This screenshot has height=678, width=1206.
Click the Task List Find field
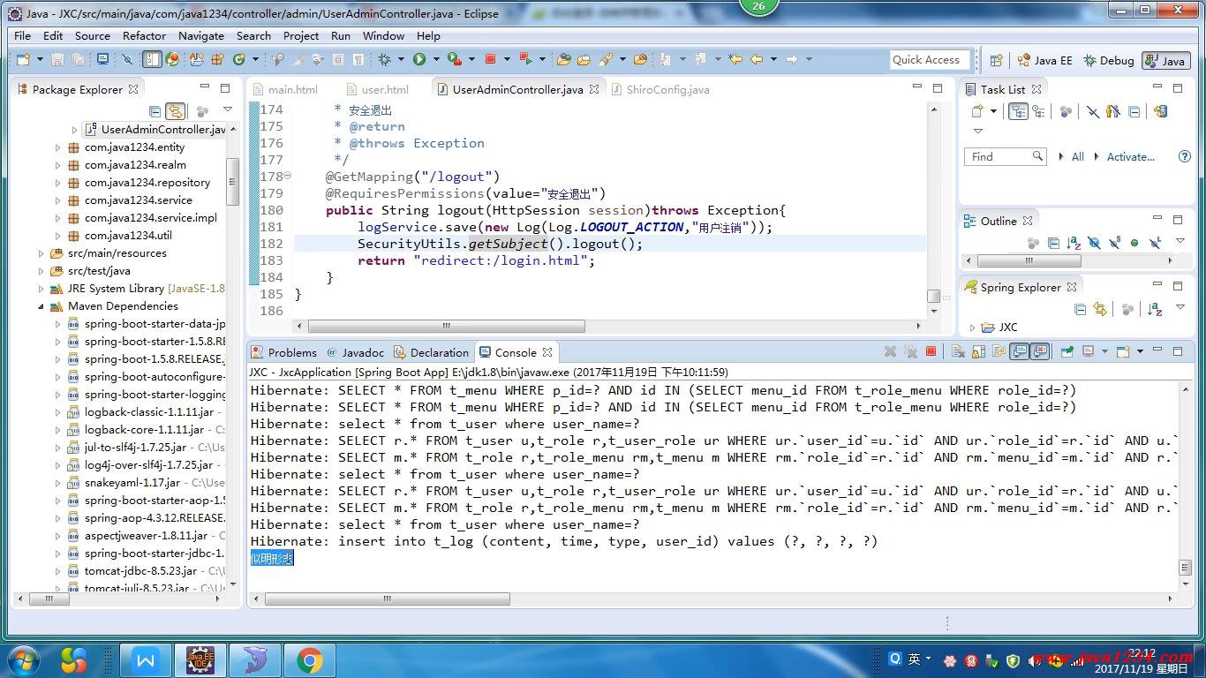(x=1006, y=156)
